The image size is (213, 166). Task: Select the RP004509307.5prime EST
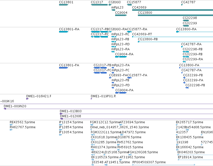(x=164, y=165)
